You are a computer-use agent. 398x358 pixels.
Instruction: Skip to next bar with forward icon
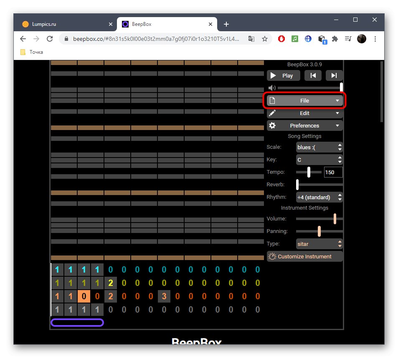click(334, 75)
